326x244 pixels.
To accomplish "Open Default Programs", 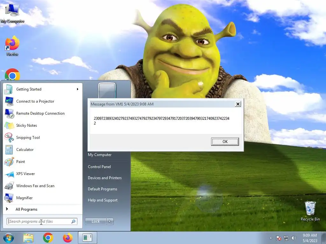I will (103, 189).
